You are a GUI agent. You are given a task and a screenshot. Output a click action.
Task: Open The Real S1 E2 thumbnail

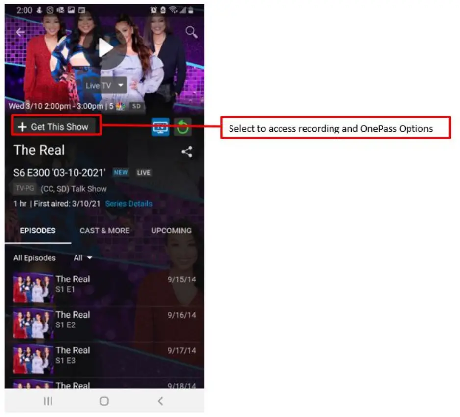coord(33,324)
